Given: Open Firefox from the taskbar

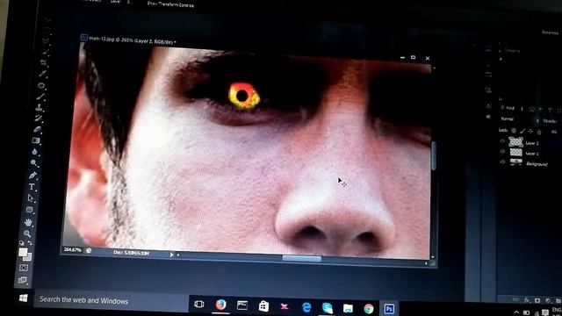Looking at the screenshot, I should (x=220, y=305).
